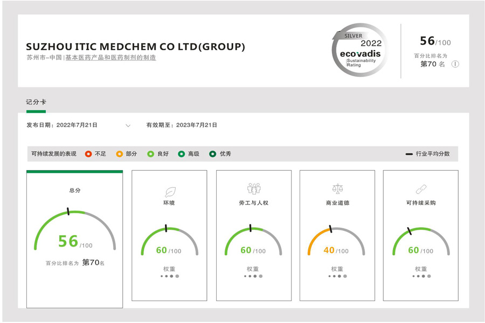Image resolution: width=485 pixels, height=323 pixels.
Task: Click the 苏州市-中国 location text
Action: [44, 58]
